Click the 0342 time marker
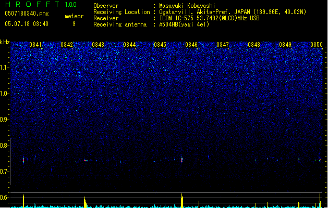Viewport: 328px width, 208px height. pyautogui.click(x=67, y=45)
